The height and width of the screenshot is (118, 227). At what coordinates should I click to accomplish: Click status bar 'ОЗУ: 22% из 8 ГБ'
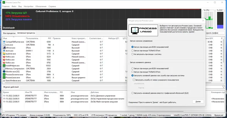coord(81,115)
